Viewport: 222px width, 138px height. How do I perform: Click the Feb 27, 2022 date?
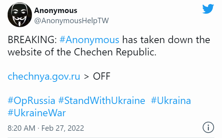coord(63,128)
